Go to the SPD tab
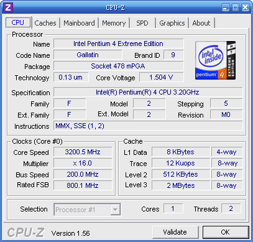This screenshot has height=242, width=253. pos(142,23)
